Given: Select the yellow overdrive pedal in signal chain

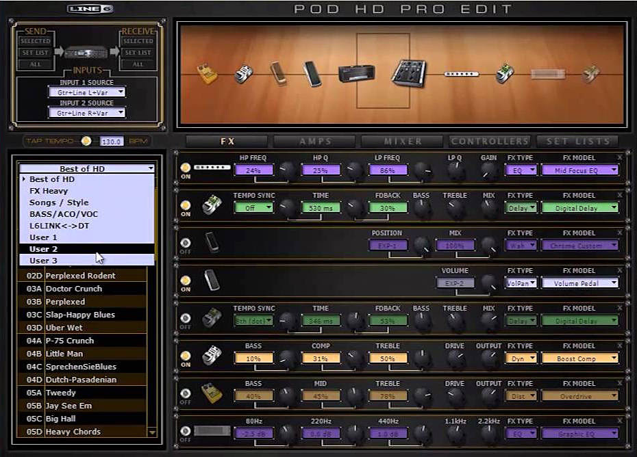Looking at the screenshot, I should (x=207, y=73).
